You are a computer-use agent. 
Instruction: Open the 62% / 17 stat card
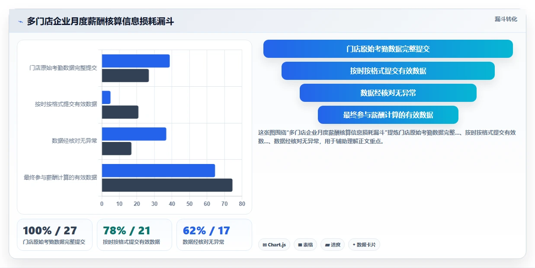tap(214, 235)
